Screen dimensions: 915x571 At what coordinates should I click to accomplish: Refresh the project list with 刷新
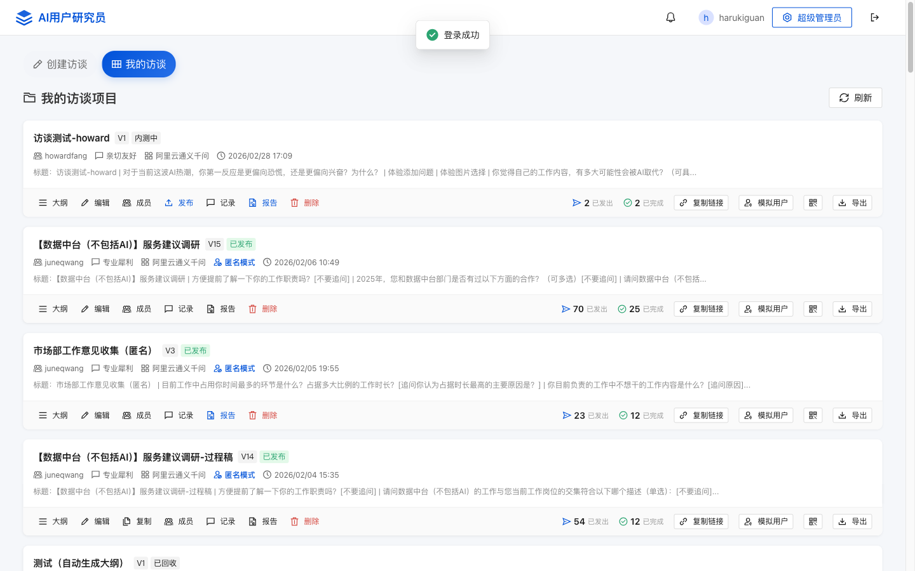point(855,98)
